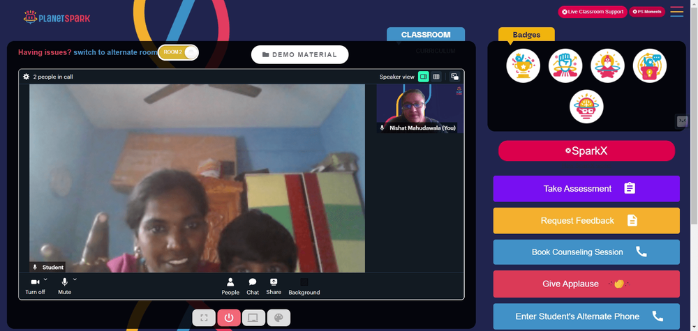Click the color palette theme button
Screen dimensions: 698x331
[279, 318]
